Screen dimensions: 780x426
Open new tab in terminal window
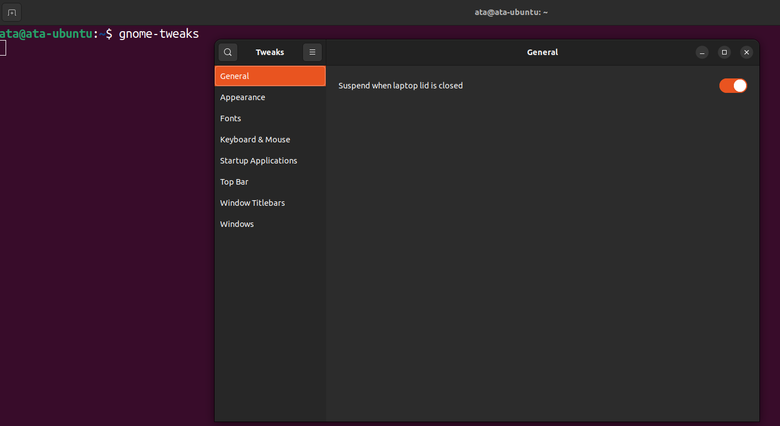pyautogui.click(x=12, y=12)
